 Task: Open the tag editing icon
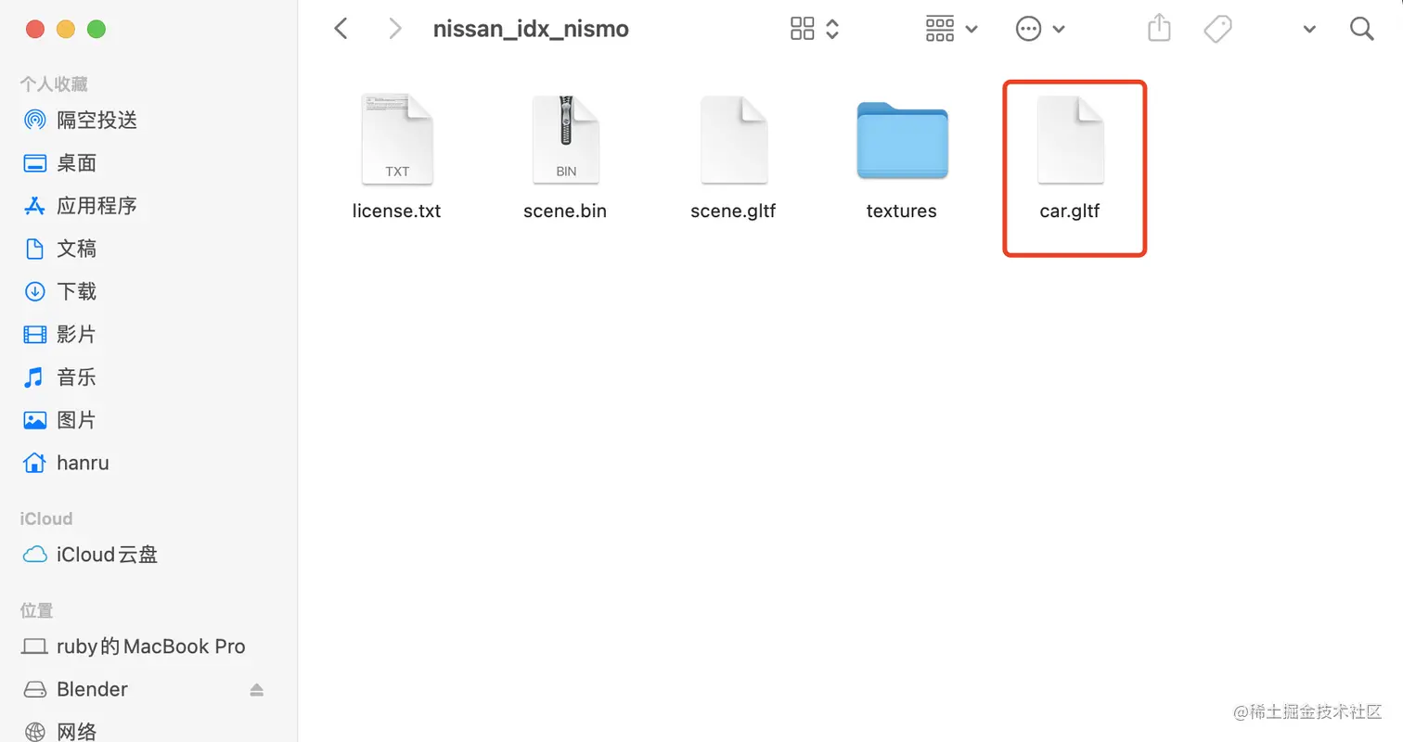tap(1217, 29)
